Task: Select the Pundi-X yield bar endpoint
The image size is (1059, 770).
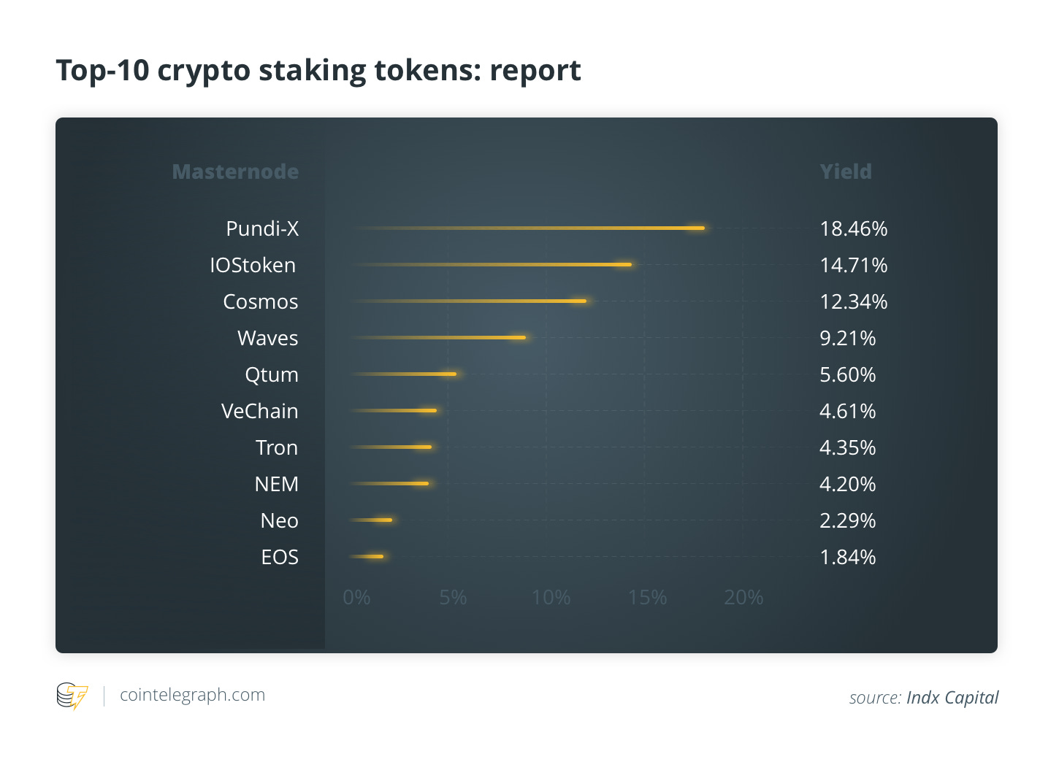Action: pyautogui.click(x=700, y=228)
